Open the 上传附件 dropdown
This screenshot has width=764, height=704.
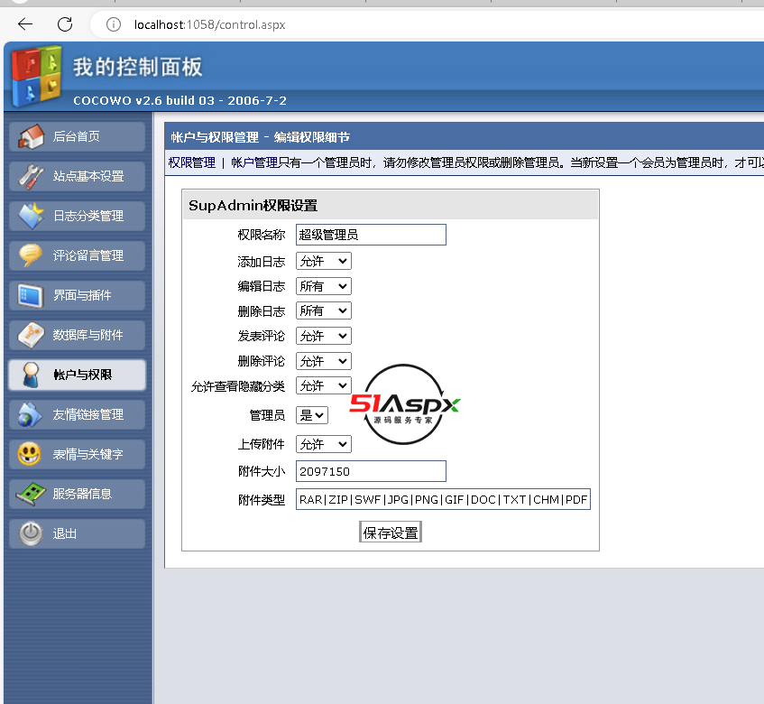[323, 444]
